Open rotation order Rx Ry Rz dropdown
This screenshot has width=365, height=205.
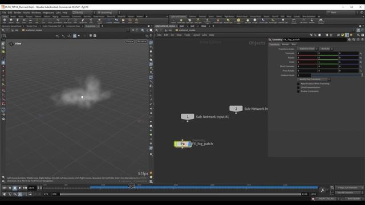pos(326,49)
